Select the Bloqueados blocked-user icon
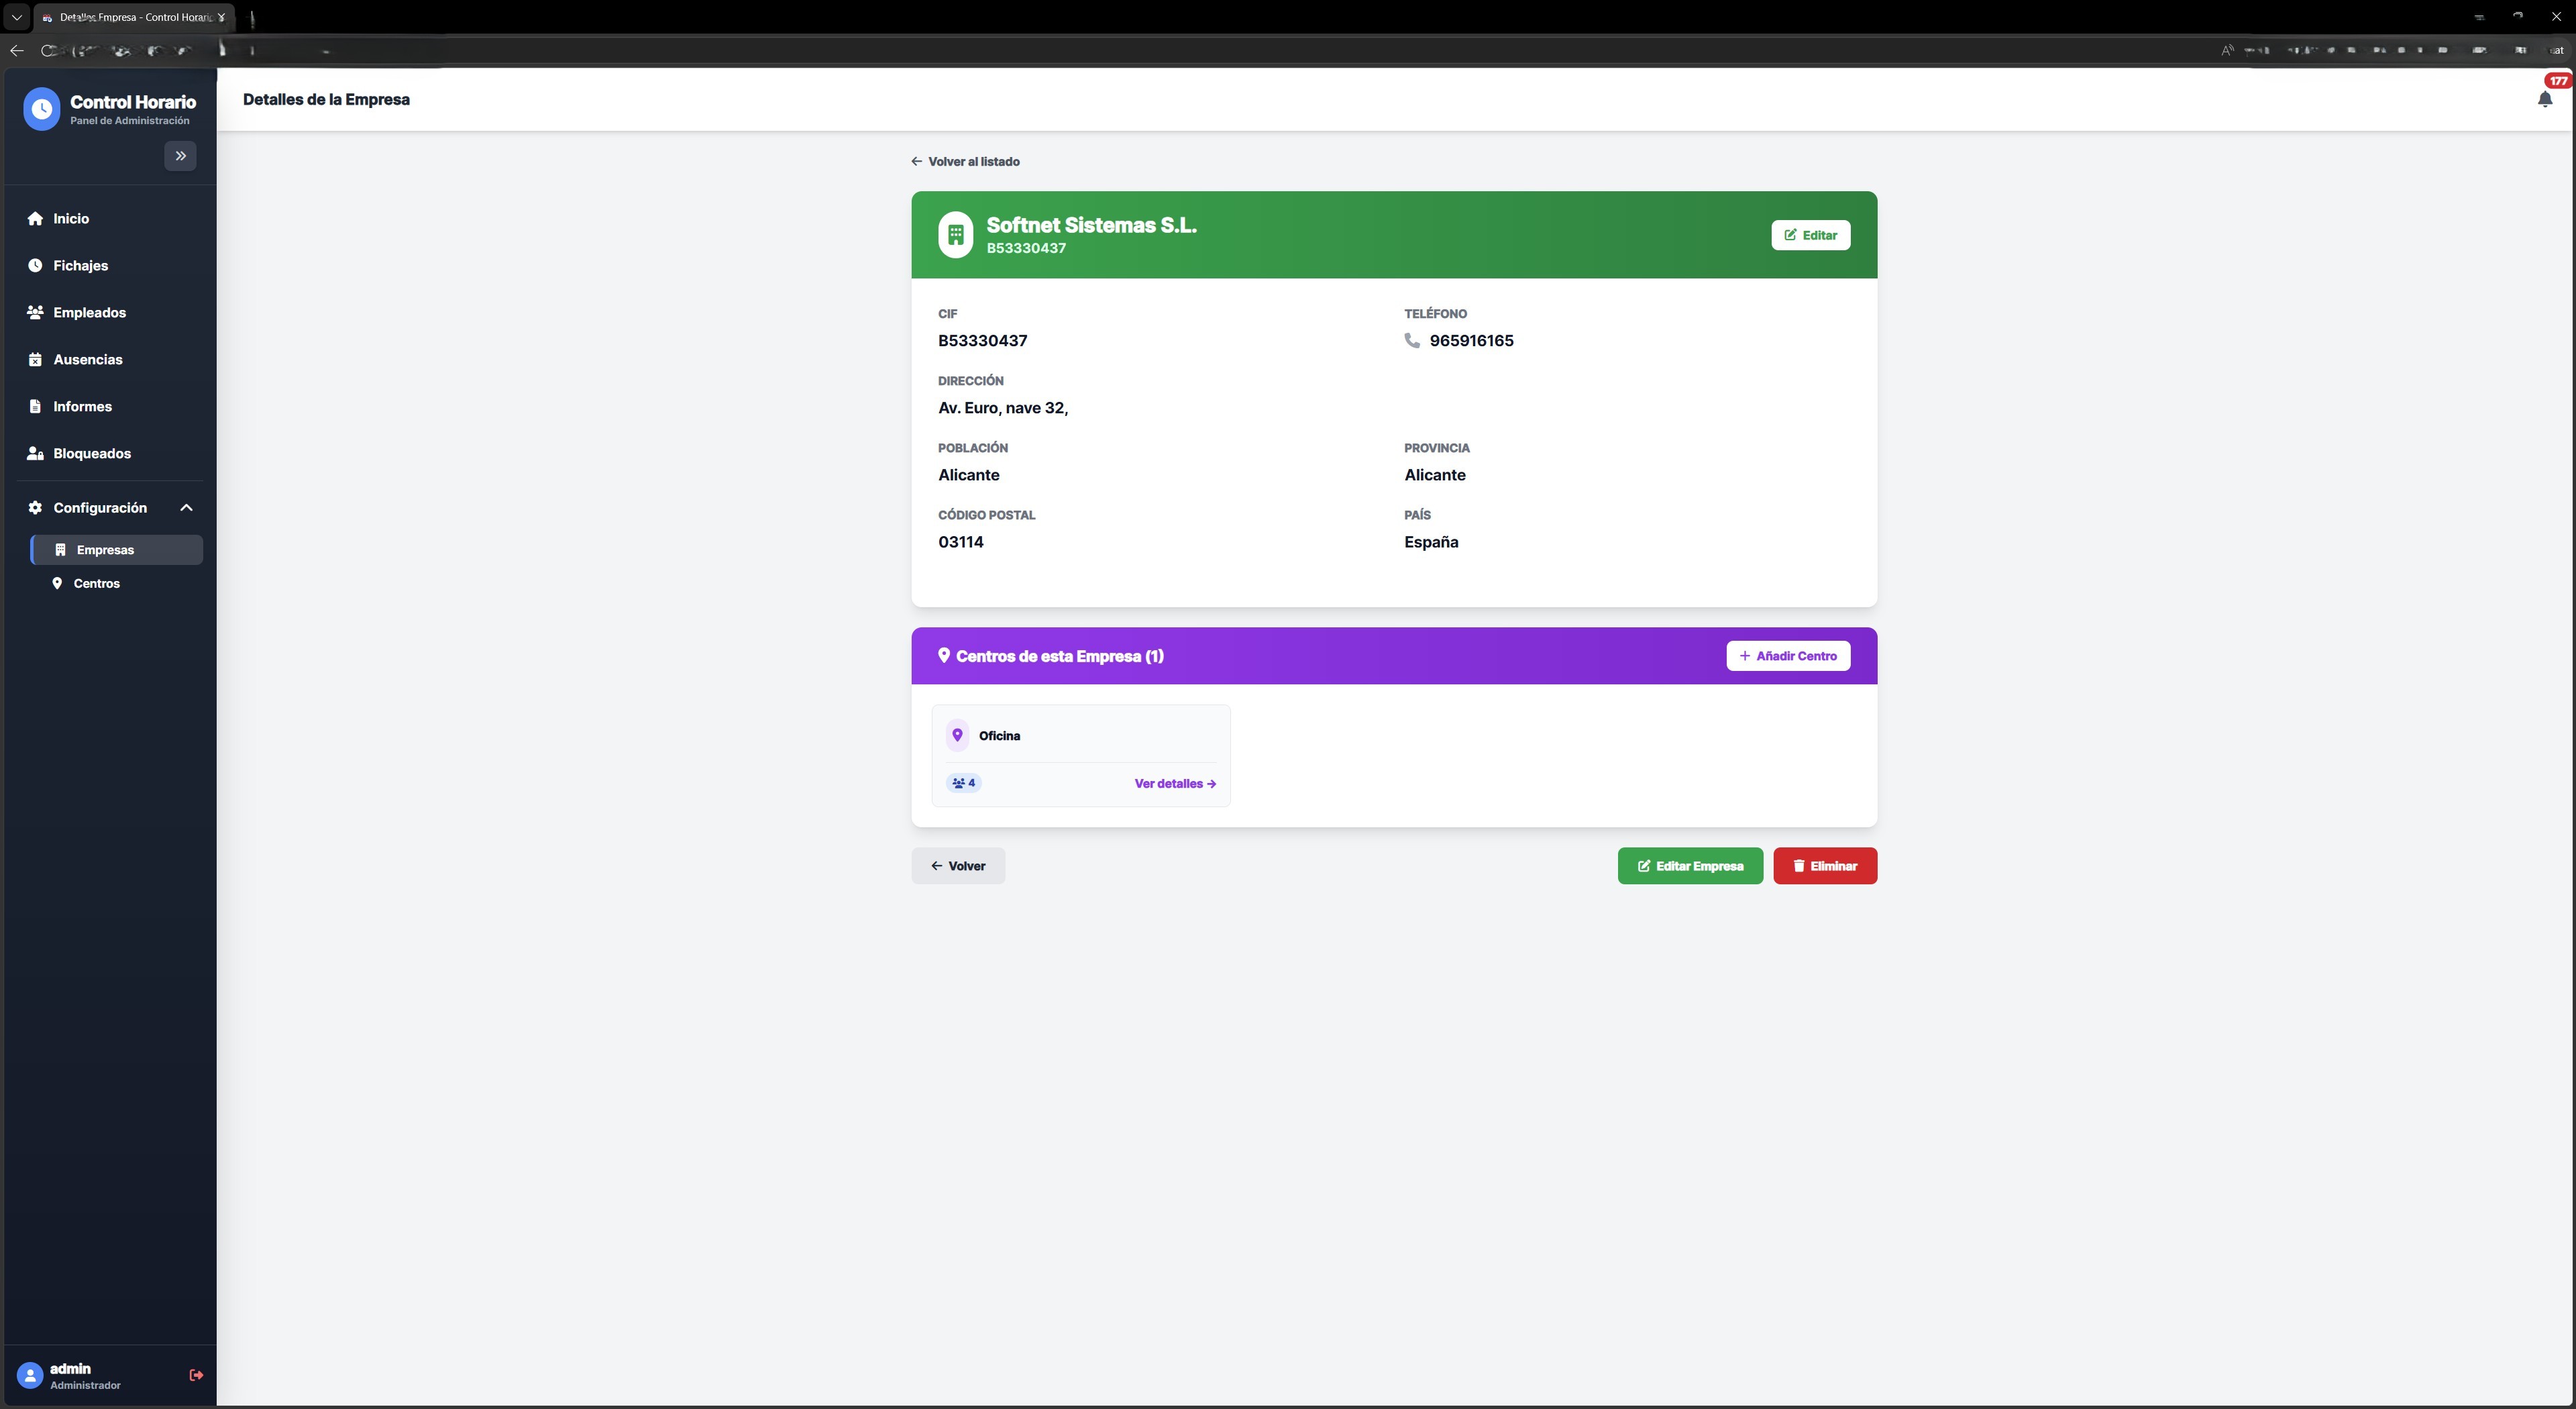 (35, 453)
